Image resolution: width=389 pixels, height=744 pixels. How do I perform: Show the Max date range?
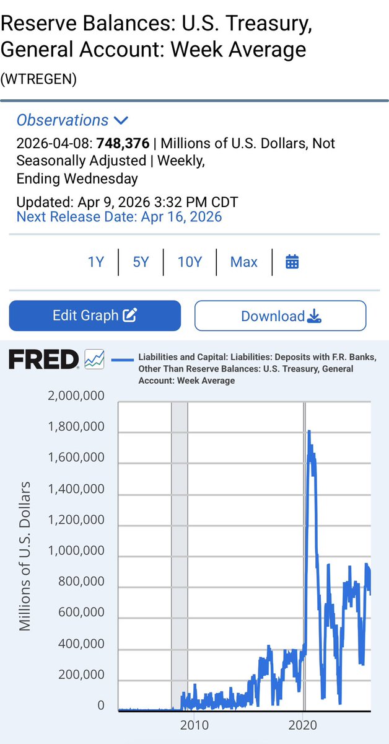(x=243, y=262)
